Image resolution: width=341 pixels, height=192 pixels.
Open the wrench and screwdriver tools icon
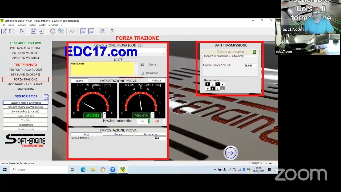click(x=61, y=31)
